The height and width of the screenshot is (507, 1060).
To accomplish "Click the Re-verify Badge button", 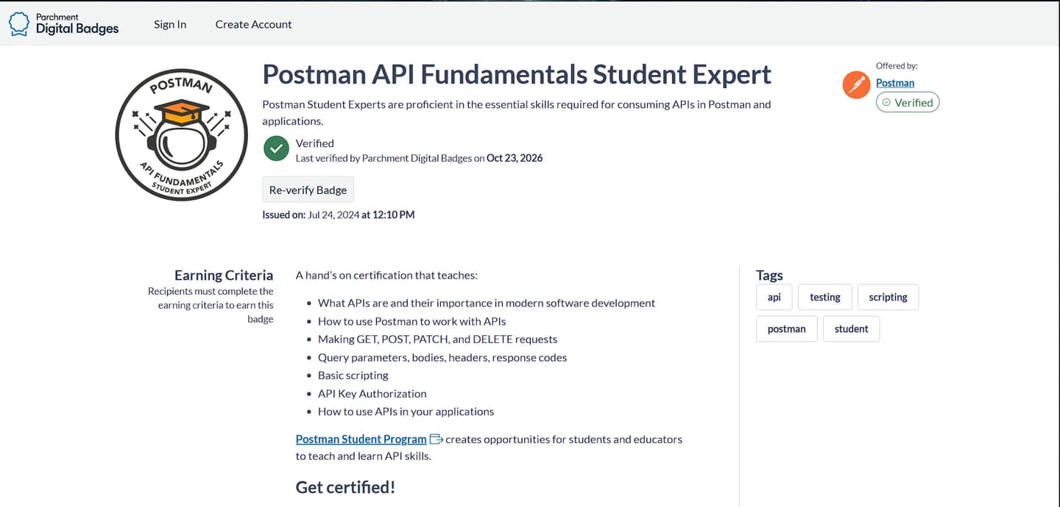I will (308, 190).
